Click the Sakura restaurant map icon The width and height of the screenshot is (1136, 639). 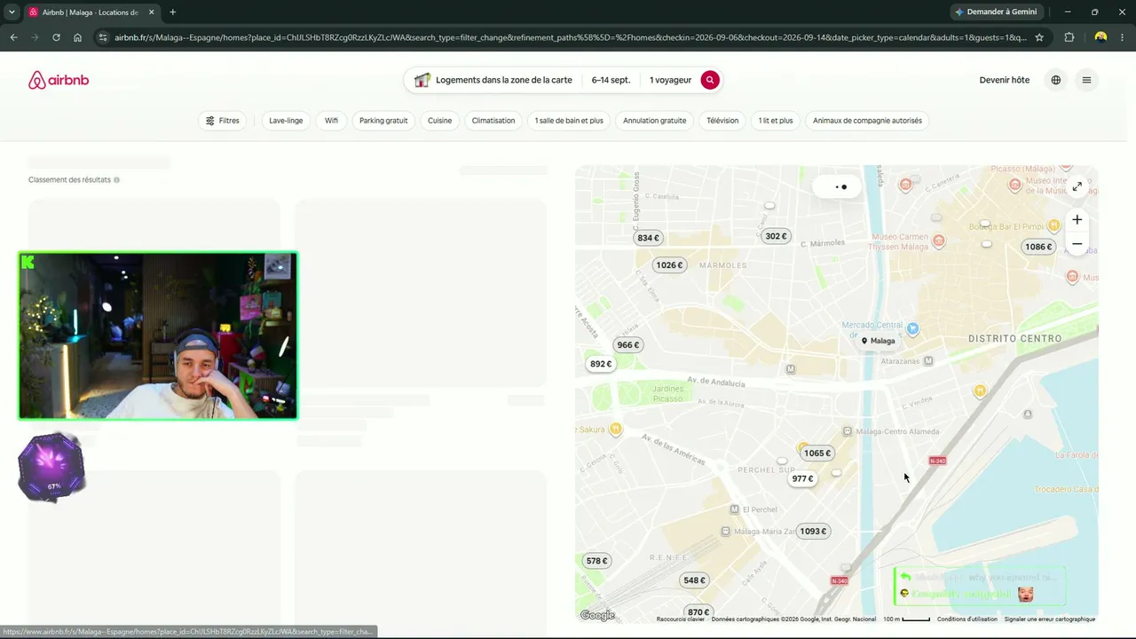click(616, 430)
